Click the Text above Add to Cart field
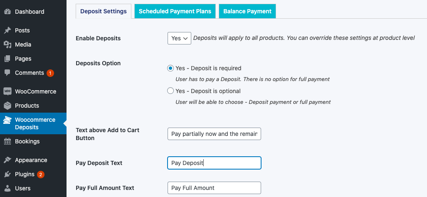This screenshot has width=427, height=197. pyautogui.click(x=214, y=134)
